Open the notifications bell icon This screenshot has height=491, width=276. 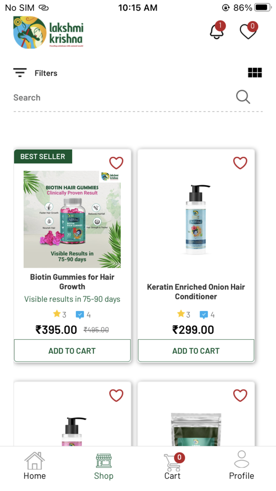click(217, 31)
